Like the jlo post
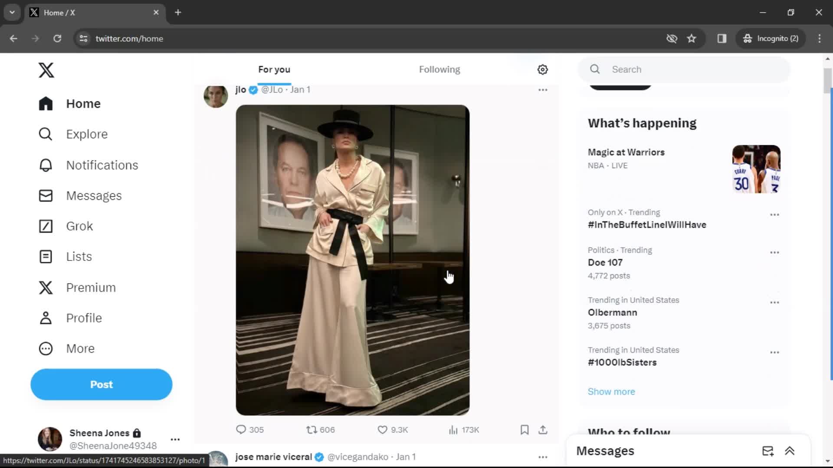Screen dimensions: 833x468 point(382,429)
